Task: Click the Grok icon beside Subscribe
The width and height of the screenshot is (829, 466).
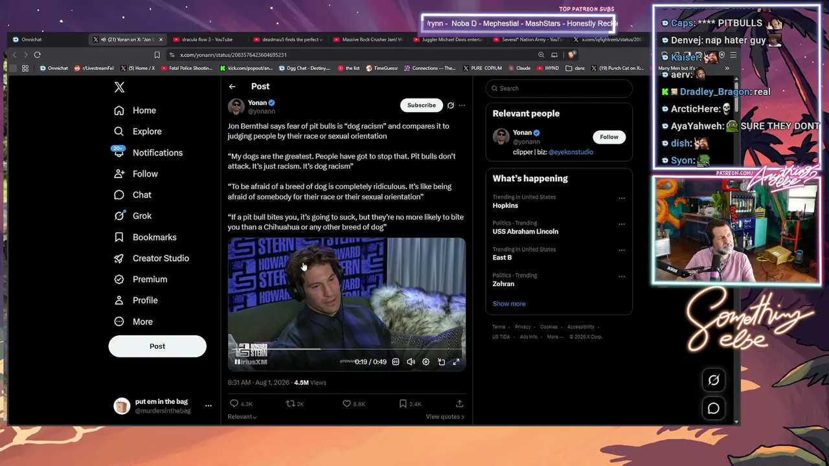Action: (451, 105)
